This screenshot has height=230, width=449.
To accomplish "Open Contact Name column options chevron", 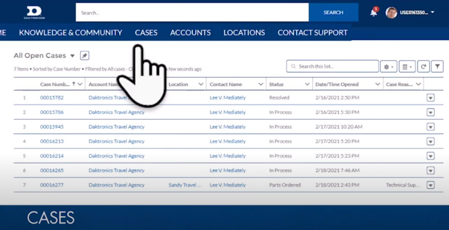I will [x=261, y=84].
